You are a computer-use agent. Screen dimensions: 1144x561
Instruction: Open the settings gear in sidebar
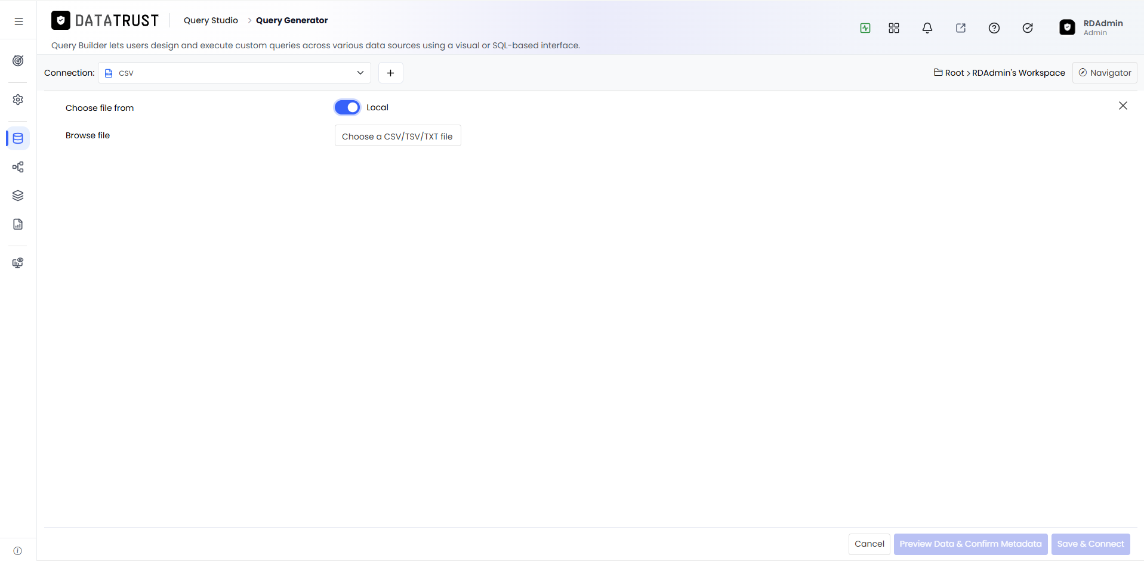(18, 100)
